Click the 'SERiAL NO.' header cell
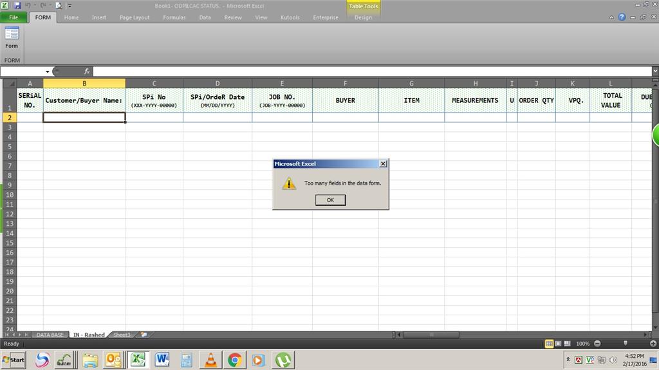Screen dimensions: 659x370 (30, 100)
